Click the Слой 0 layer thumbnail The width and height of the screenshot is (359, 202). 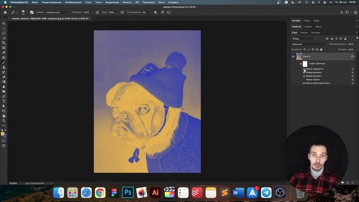coord(299,56)
